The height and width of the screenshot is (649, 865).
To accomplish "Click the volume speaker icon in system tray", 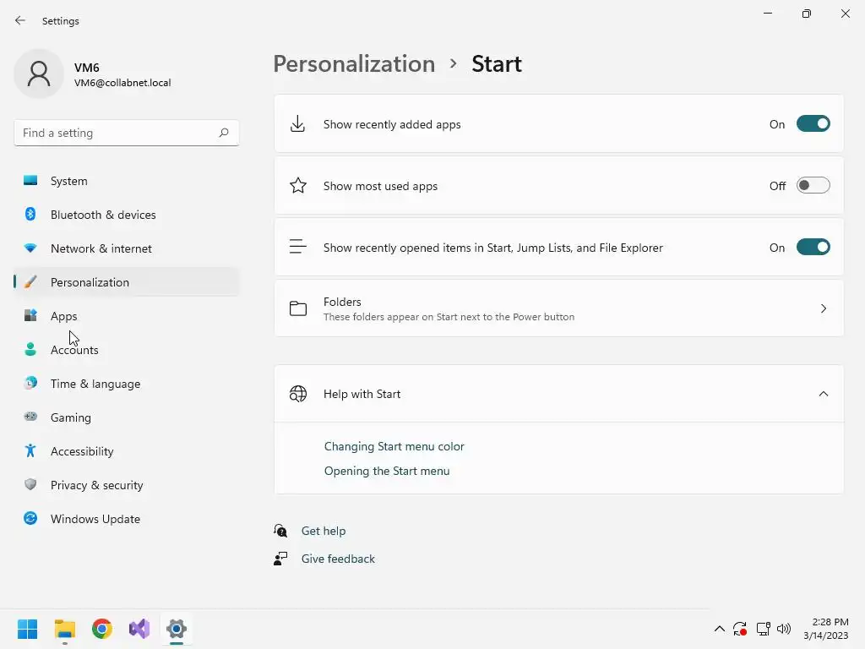I will click(784, 629).
